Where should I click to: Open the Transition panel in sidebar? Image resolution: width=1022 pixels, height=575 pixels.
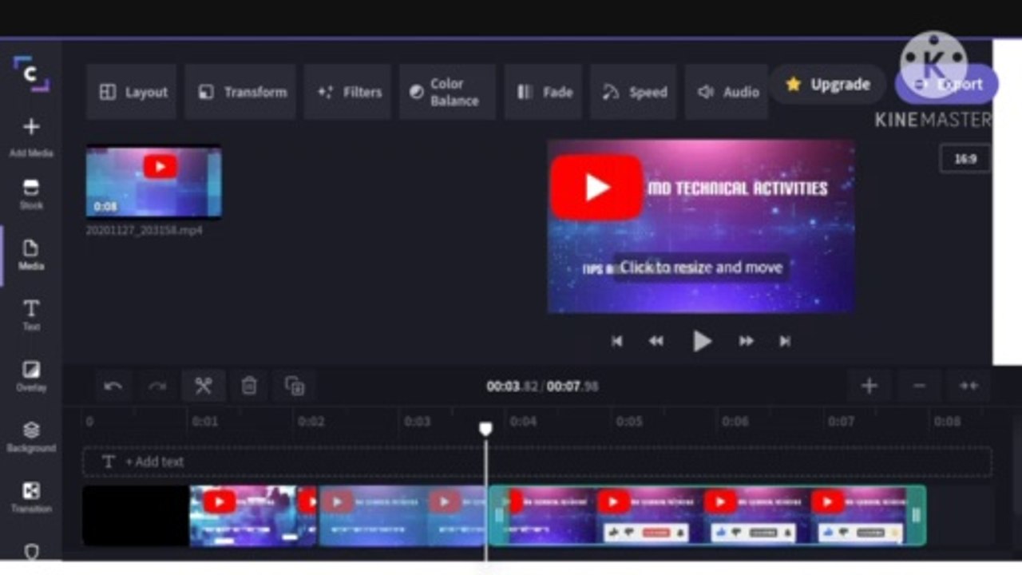coord(31,498)
